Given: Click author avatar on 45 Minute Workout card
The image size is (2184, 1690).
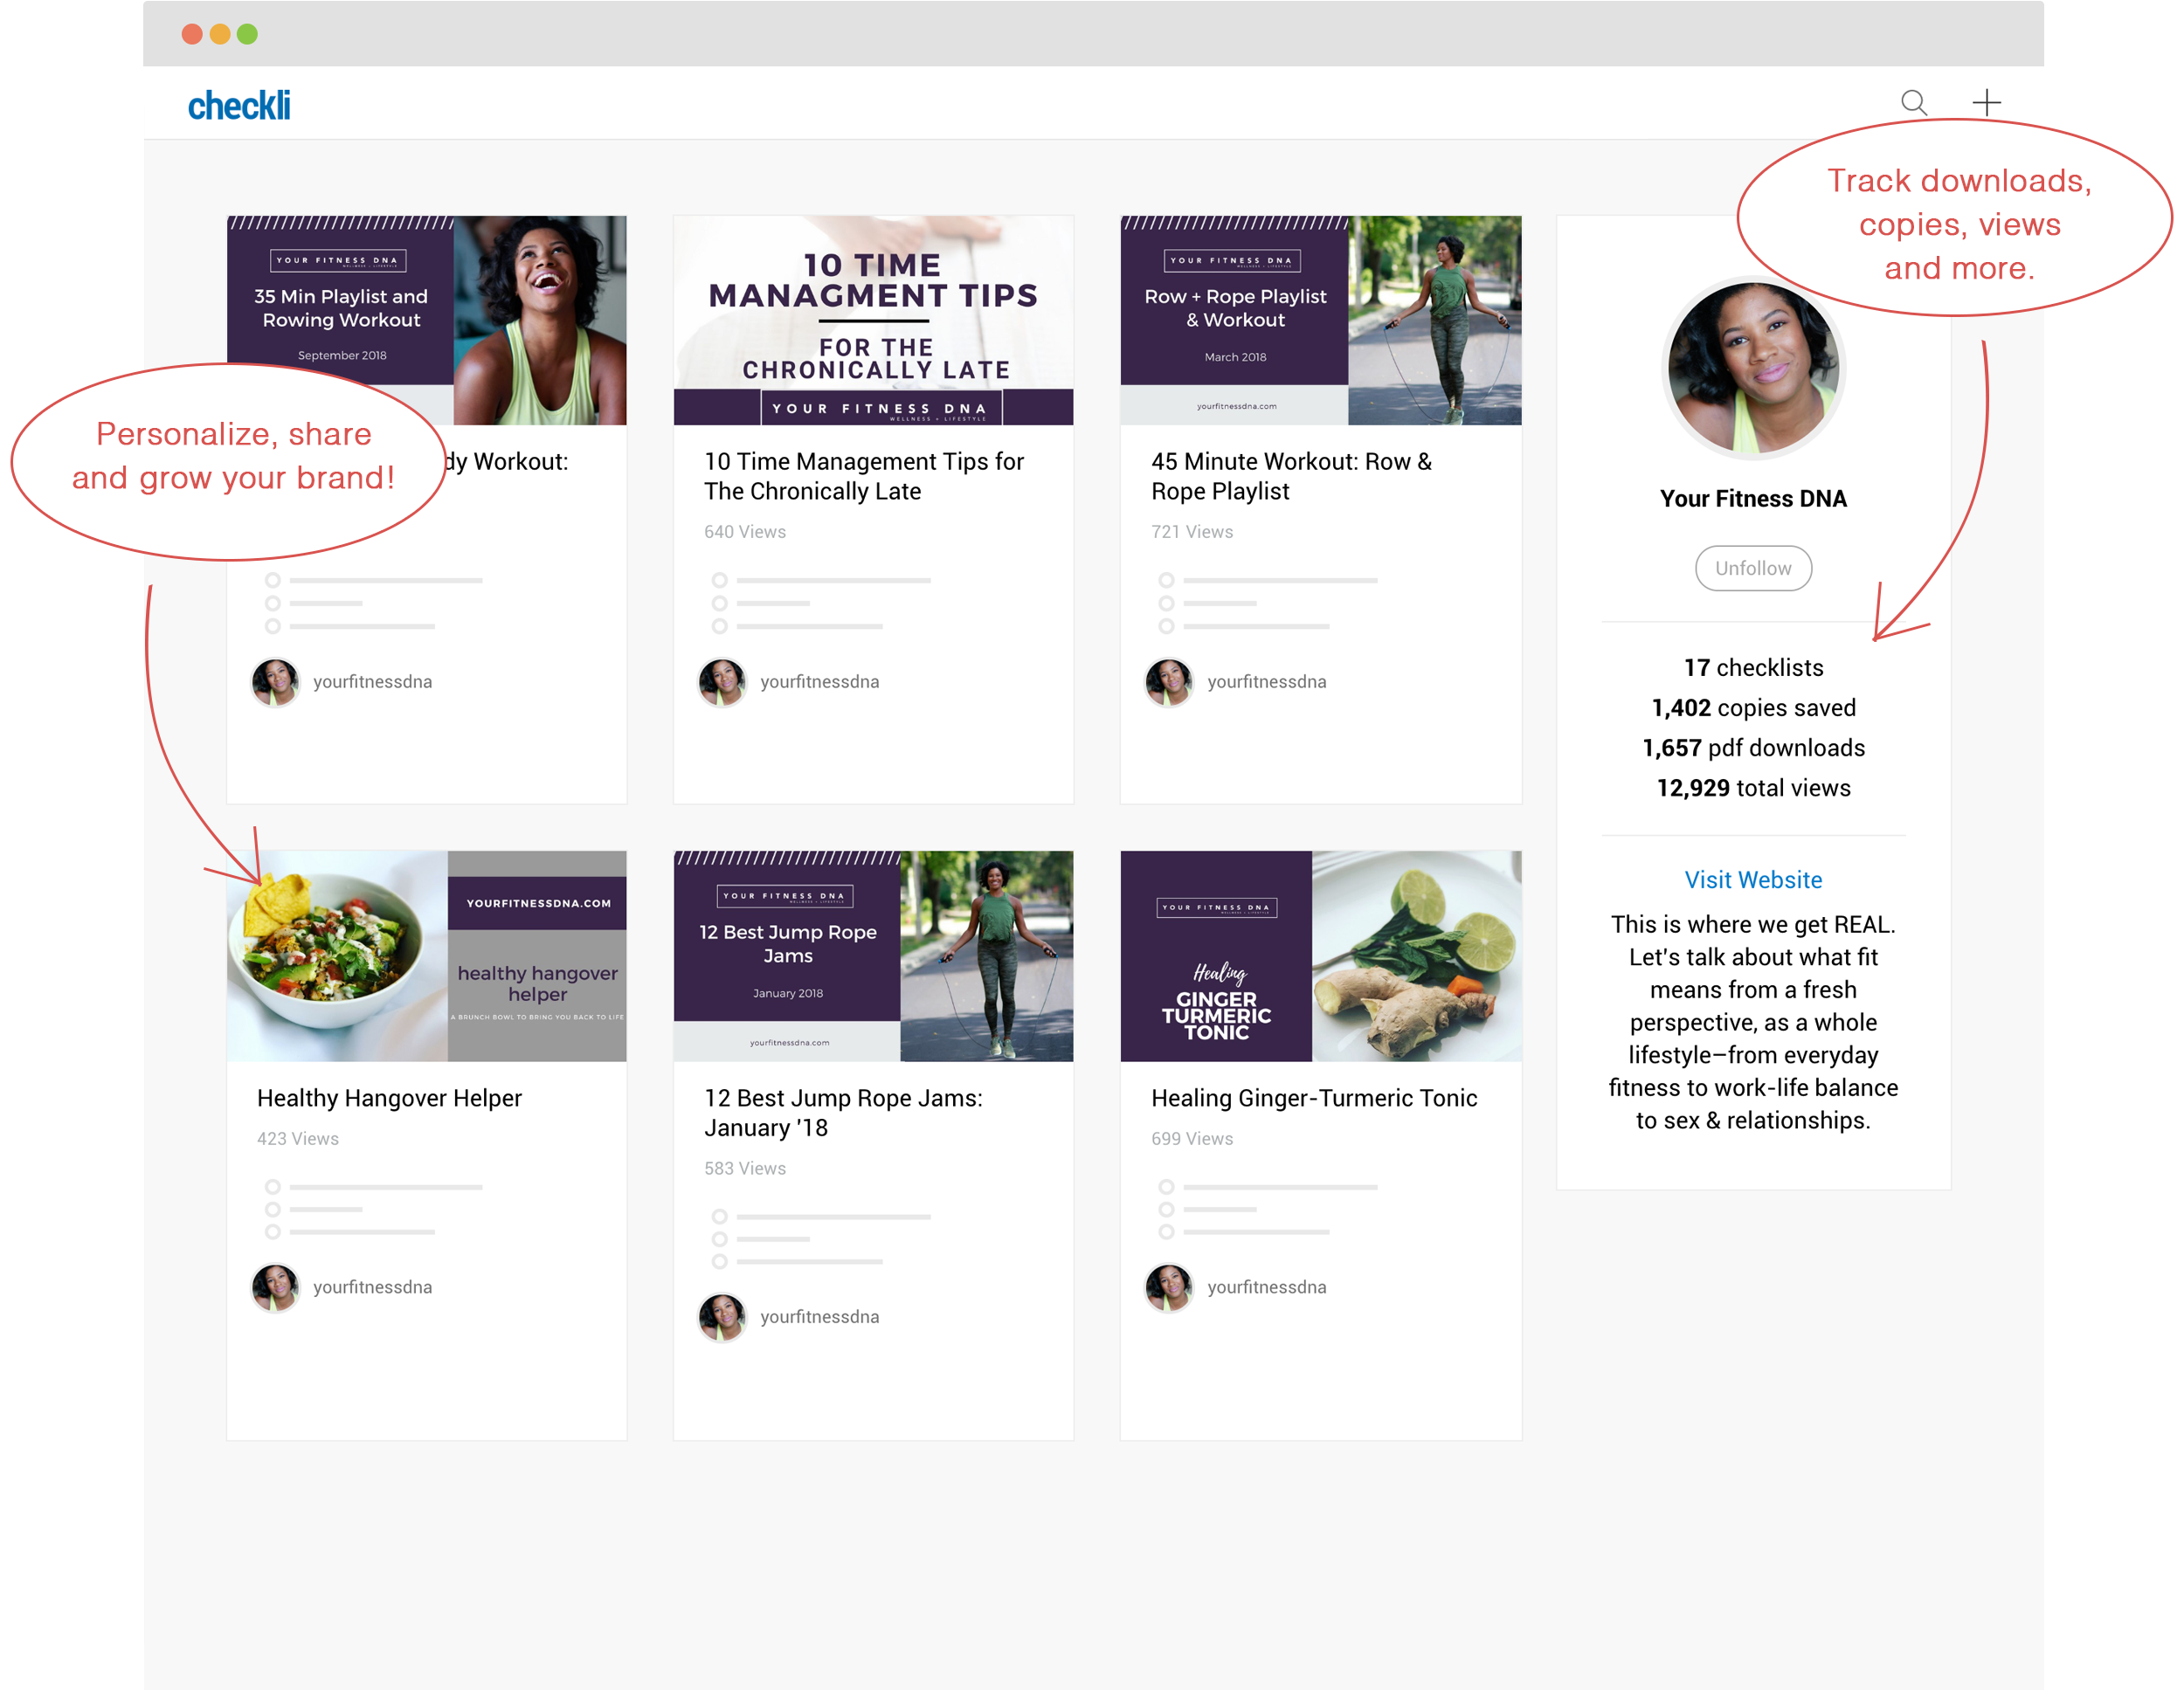Looking at the screenshot, I should pos(1168,682).
